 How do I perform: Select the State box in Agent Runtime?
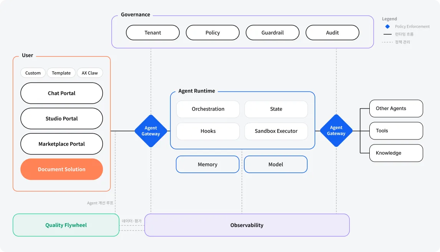(276, 109)
